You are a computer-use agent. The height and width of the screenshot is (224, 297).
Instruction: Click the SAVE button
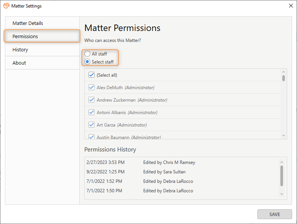[x=274, y=214]
